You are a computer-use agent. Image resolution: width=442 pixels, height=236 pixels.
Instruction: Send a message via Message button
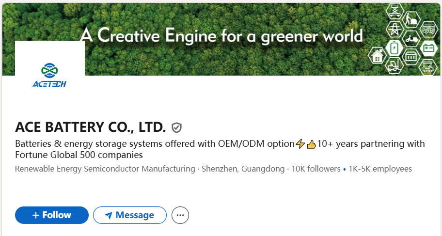pos(129,215)
